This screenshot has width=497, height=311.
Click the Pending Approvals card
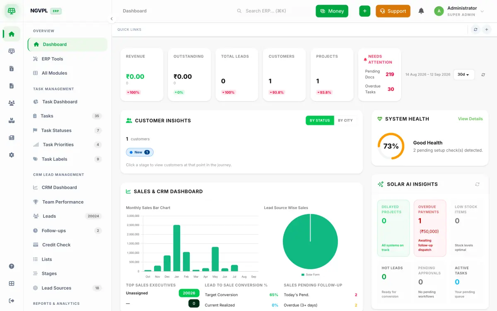point(430,282)
